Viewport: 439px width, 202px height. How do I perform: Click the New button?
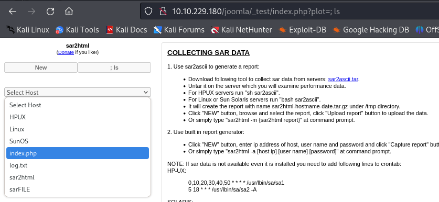tap(41, 68)
